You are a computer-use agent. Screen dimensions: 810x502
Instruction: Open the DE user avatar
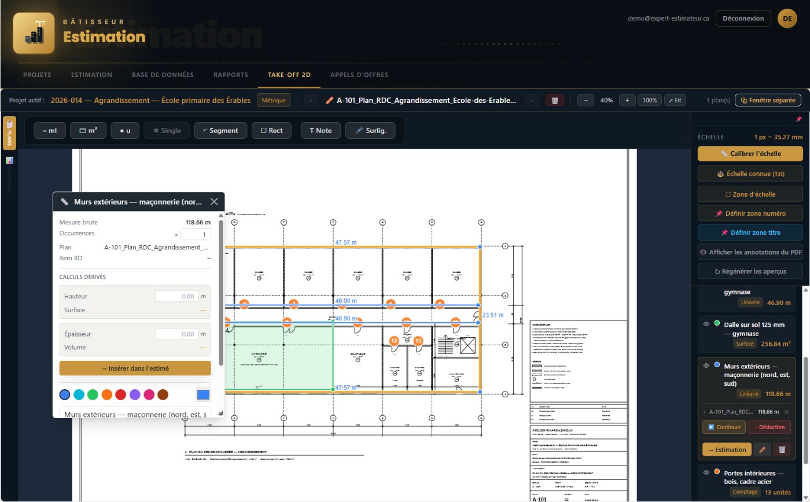[787, 19]
